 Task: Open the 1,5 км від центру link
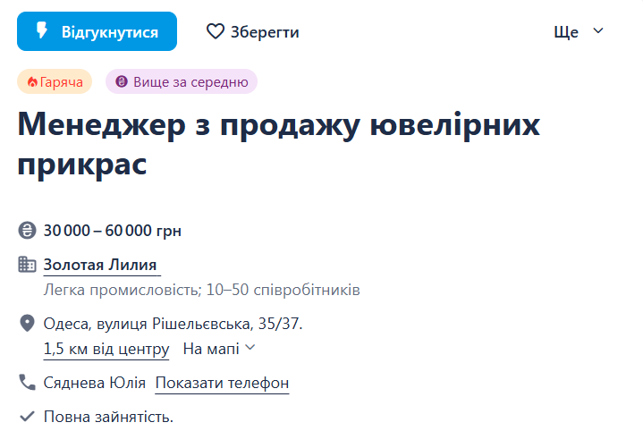point(106,349)
